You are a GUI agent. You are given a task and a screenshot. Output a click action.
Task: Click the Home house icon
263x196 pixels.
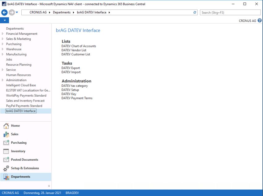pyautogui.click(x=6, y=126)
